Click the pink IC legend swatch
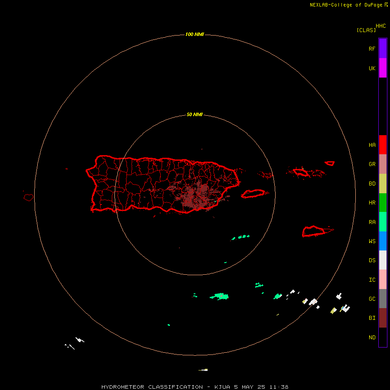The height and width of the screenshot is (390, 390). 383,279
